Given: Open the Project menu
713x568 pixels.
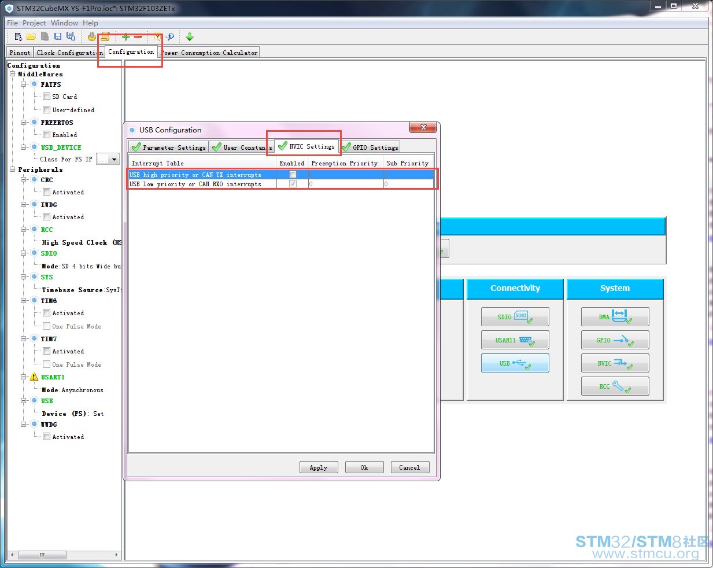Looking at the screenshot, I should tap(34, 23).
